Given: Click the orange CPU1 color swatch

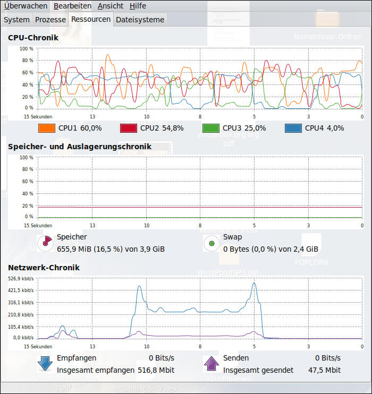Looking at the screenshot, I should pyautogui.click(x=47, y=128).
